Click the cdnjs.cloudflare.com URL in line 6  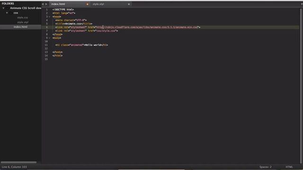click(x=147, y=27)
